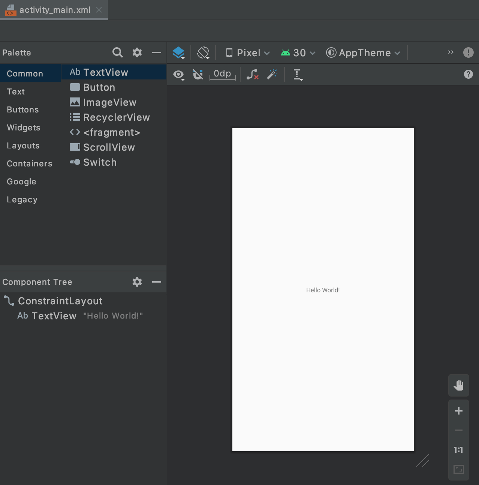Minimize the Component Tree panel
The image size is (479, 485).
(x=157, y=282)
